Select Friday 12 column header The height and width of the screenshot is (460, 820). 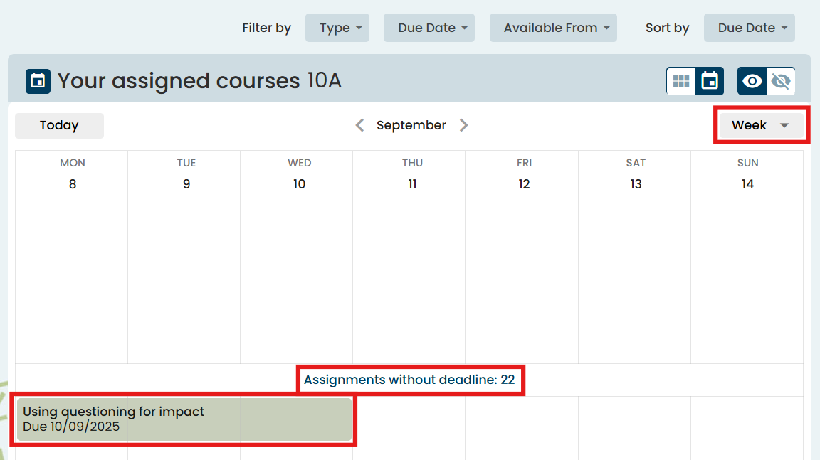[524, 175]
